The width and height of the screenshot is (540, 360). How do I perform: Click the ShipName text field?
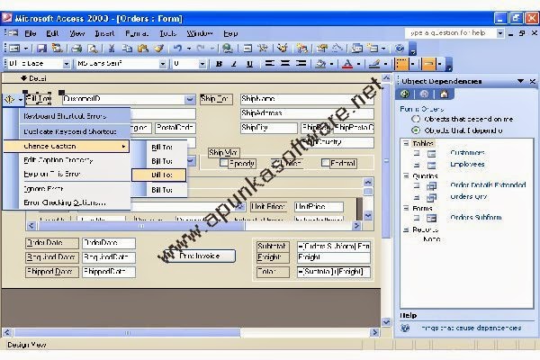(x=307, y=99)
